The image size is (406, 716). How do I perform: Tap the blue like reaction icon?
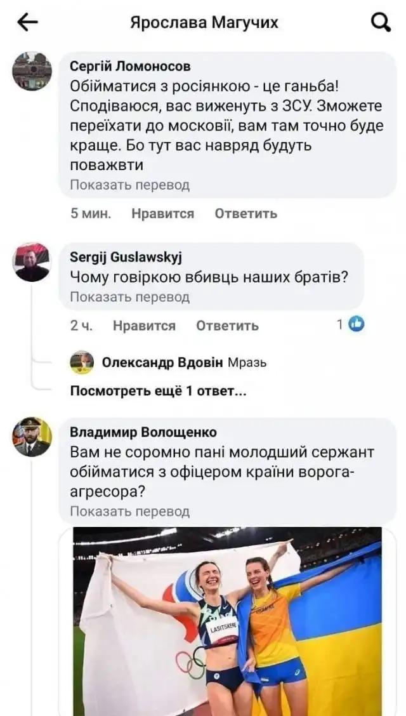[357, 325]
